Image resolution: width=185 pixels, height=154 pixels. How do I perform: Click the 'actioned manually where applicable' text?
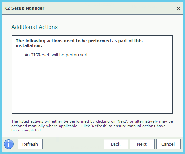coord(44,126)
